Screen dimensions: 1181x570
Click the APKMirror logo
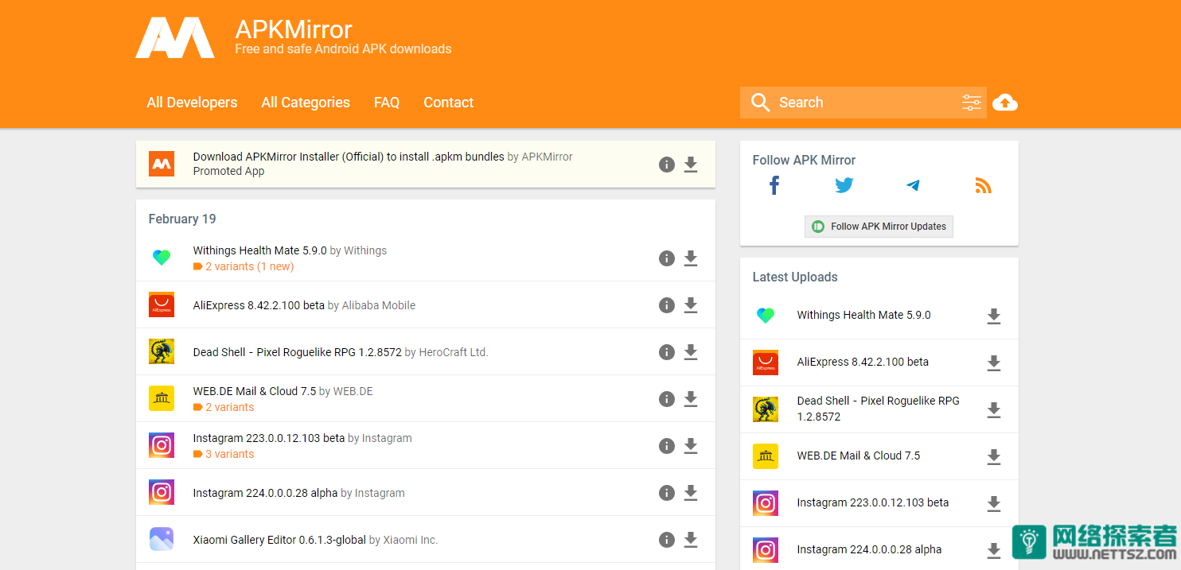pos(175,37)
